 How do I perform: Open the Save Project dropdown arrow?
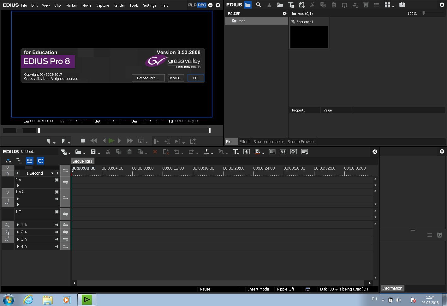(99, 153)
